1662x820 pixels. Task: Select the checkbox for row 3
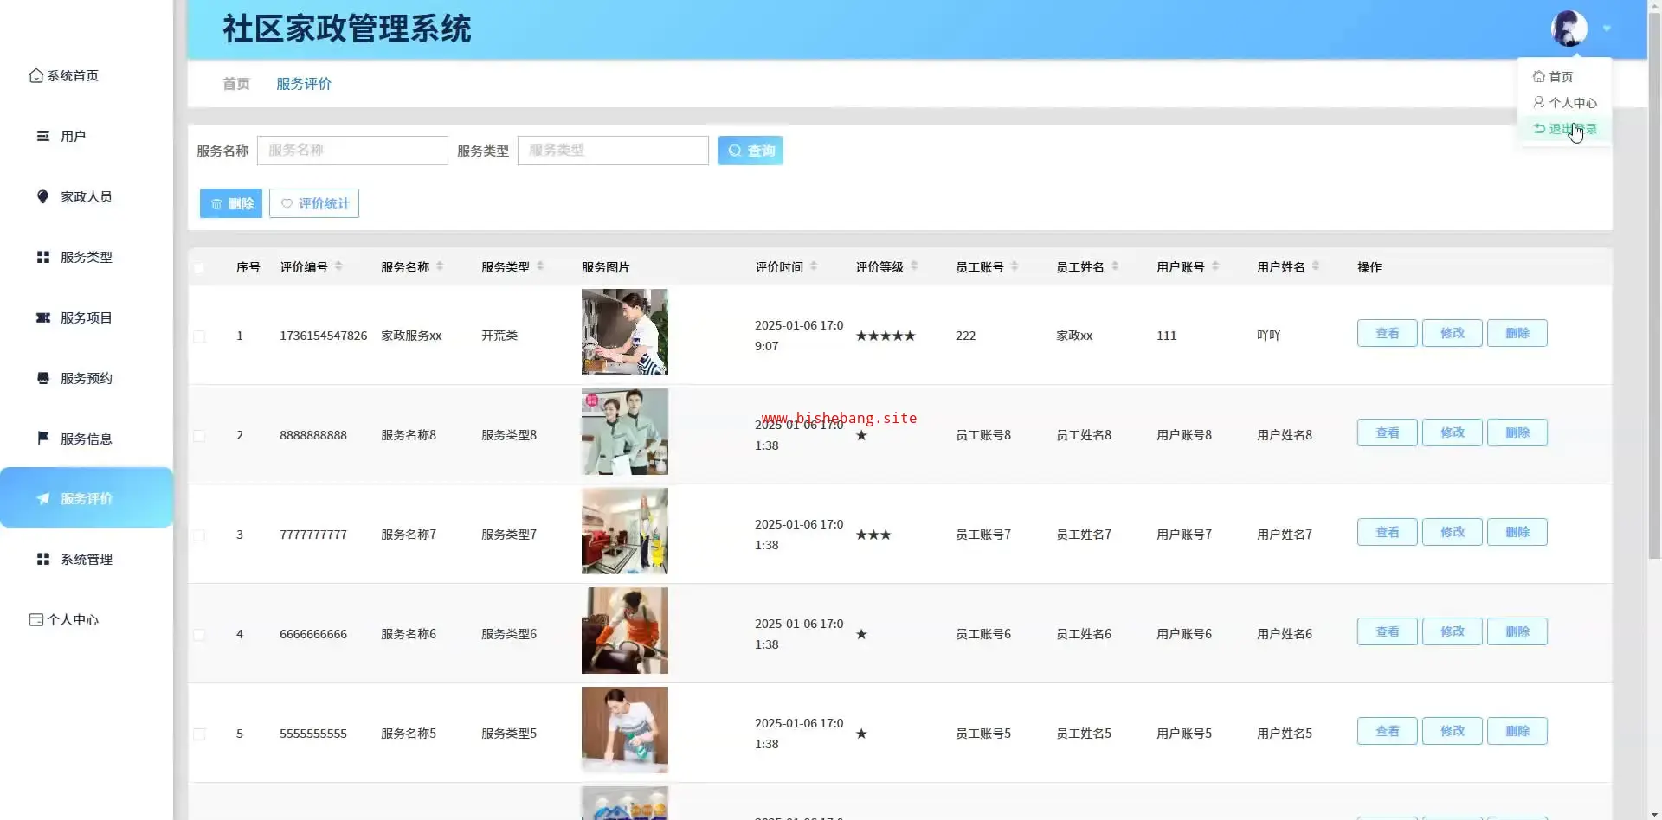[x=199, y=535]
